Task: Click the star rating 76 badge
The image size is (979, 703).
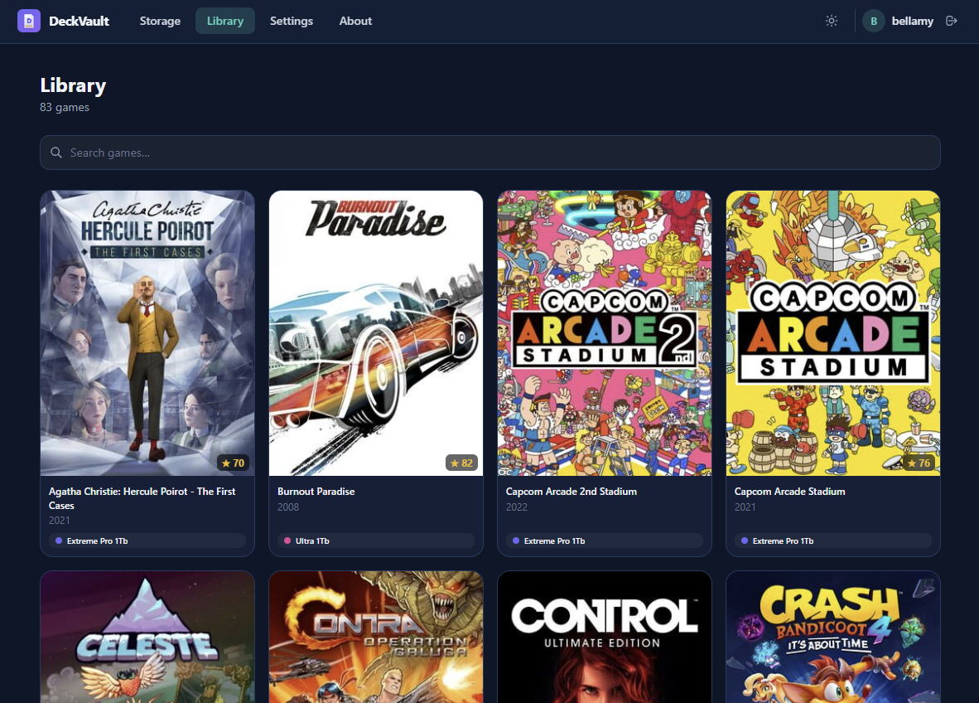Action: [x=919, y=463]
